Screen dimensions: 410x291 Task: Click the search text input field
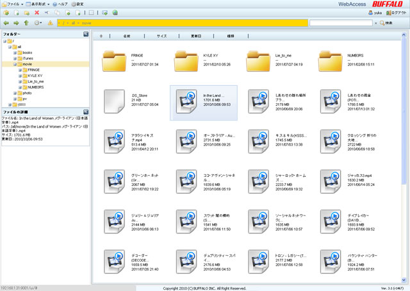[x=340, y=22]
